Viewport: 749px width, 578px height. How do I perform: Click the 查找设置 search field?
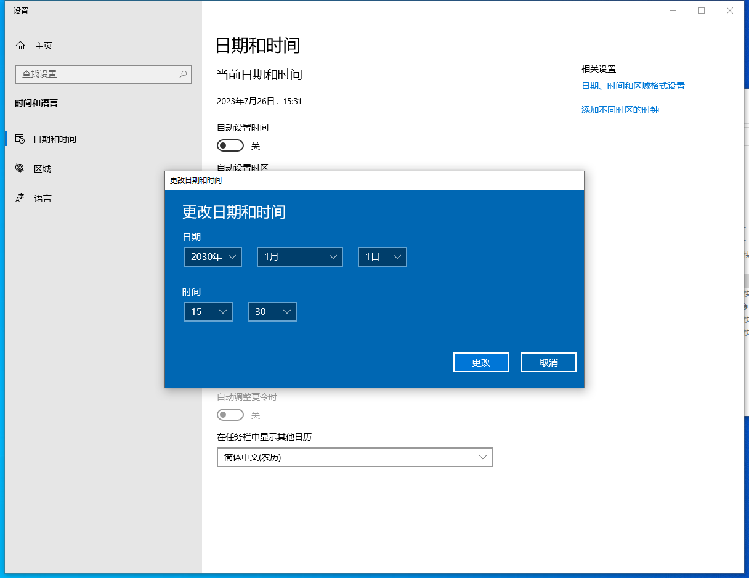tap(103, 74)
